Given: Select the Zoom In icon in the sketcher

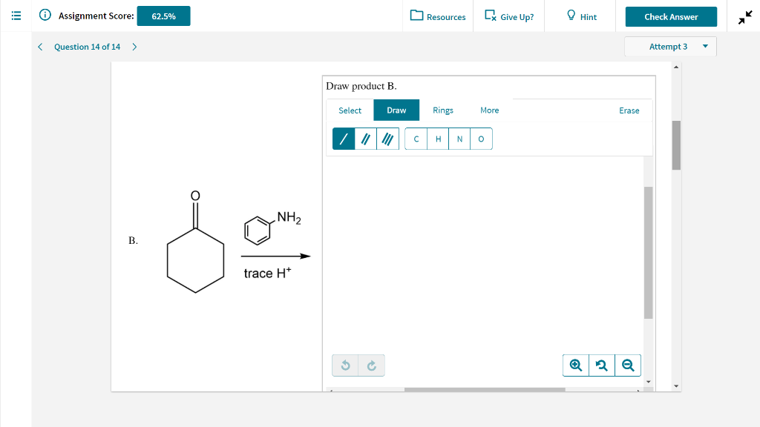Looking at the screenshot, I should 575,365.
